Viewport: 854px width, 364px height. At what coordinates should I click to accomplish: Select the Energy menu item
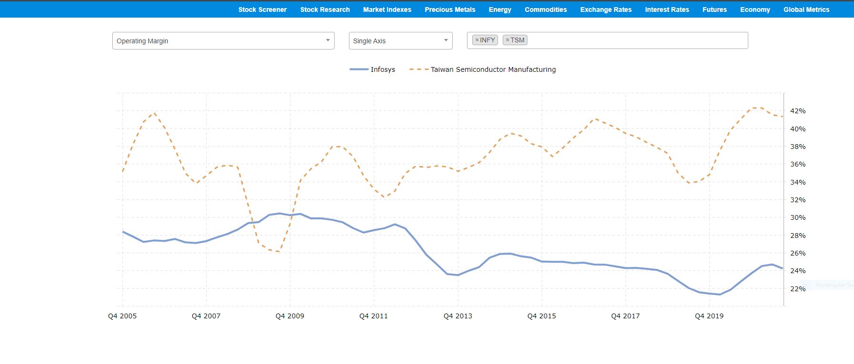pyautogui.click(x=500, y=10)
